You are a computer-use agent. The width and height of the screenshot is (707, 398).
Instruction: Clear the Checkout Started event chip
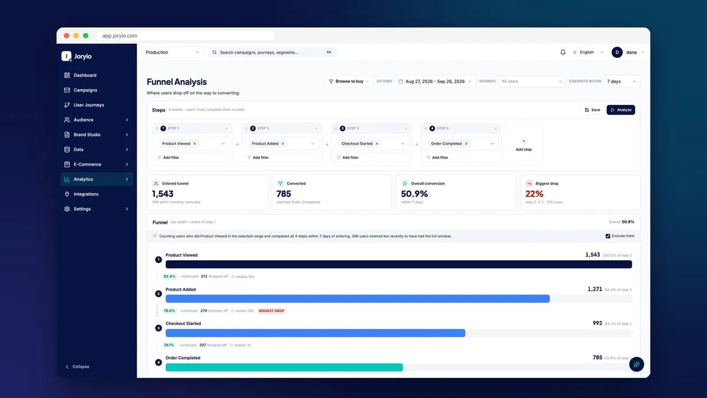(377, 143)
